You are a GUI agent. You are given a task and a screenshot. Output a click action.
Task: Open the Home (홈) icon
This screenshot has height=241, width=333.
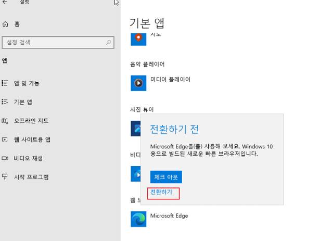[5, 24]
